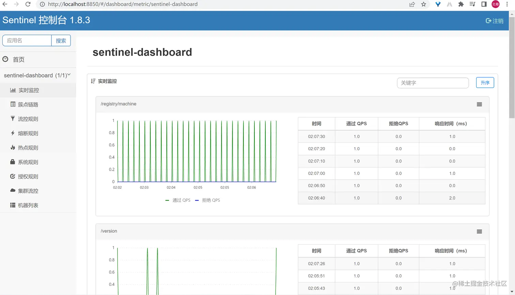Viewport: 515px width, 295px height.
Task: Toggle 通过 QPS legend series
Action: tap(178, 200)
